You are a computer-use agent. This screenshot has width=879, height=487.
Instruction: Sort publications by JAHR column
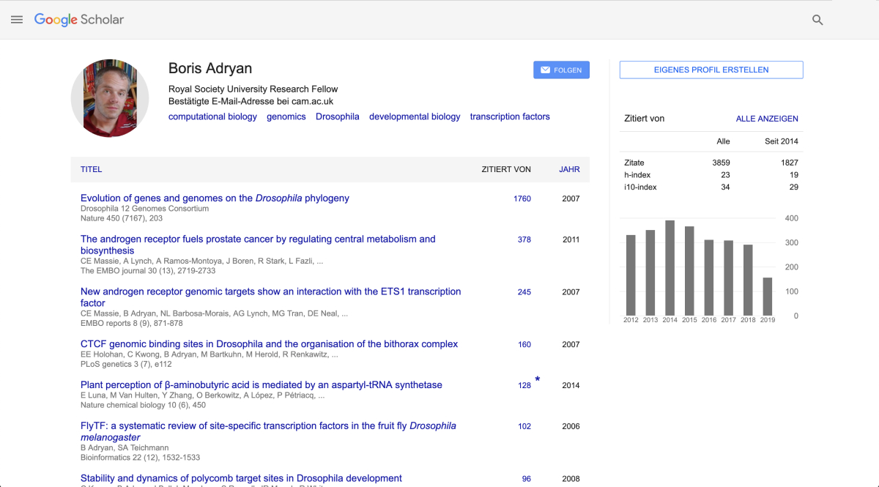pos(569,169)
